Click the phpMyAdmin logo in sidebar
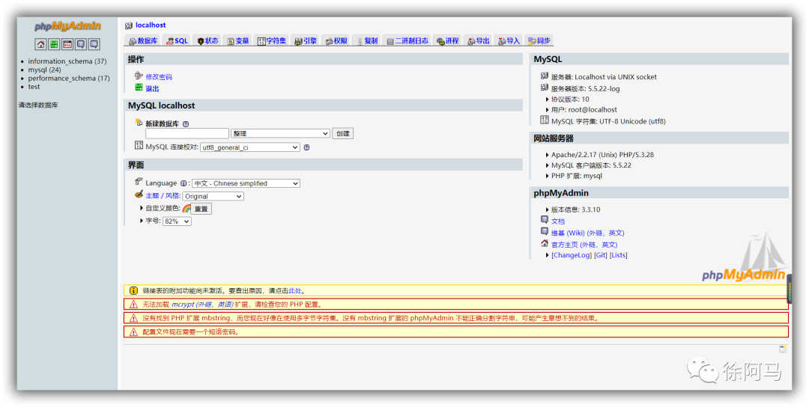 (67, 26)
